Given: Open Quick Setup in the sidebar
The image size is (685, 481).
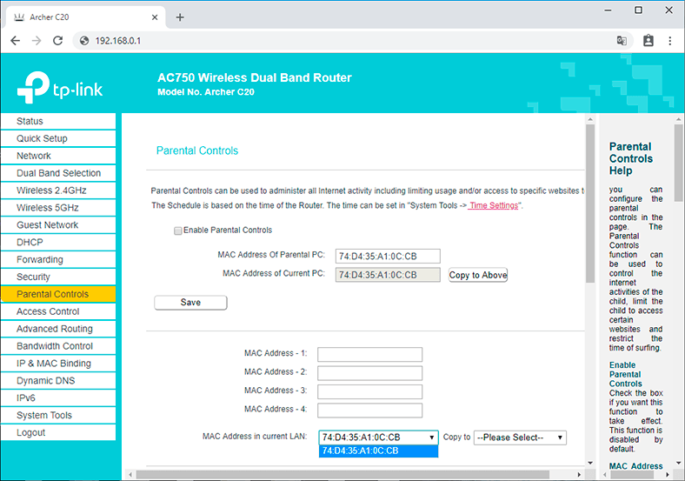Looking at the screenshot, I should (58, 138).
